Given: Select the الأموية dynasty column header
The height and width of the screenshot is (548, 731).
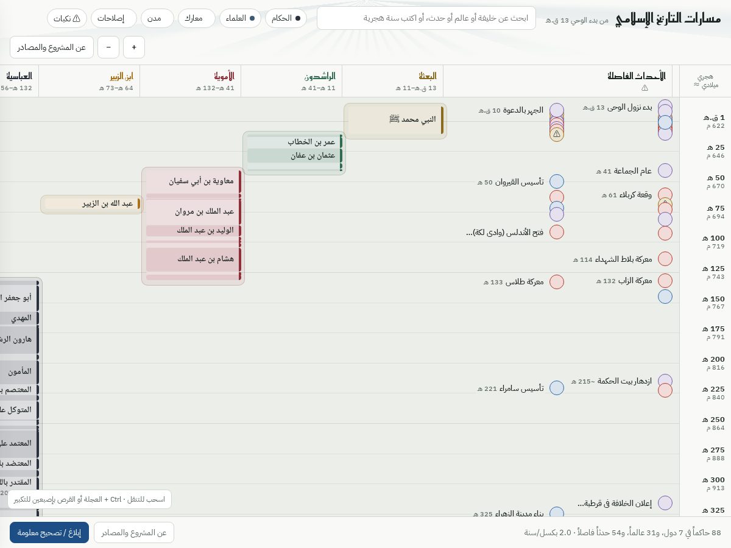Looking at the screenshot, I should point(190,81).
